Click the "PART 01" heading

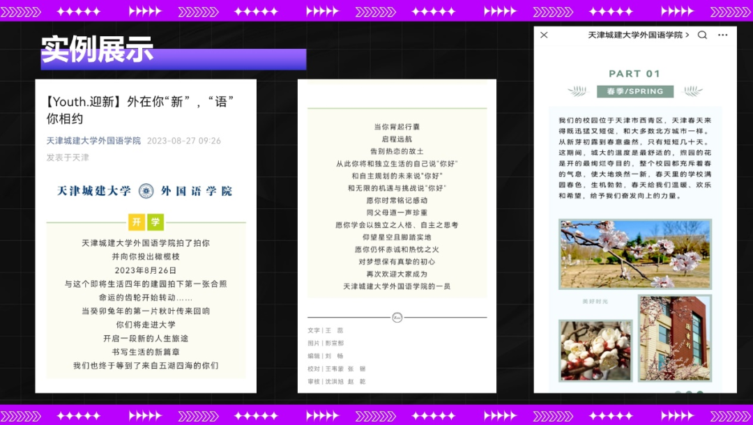point(634,73)
